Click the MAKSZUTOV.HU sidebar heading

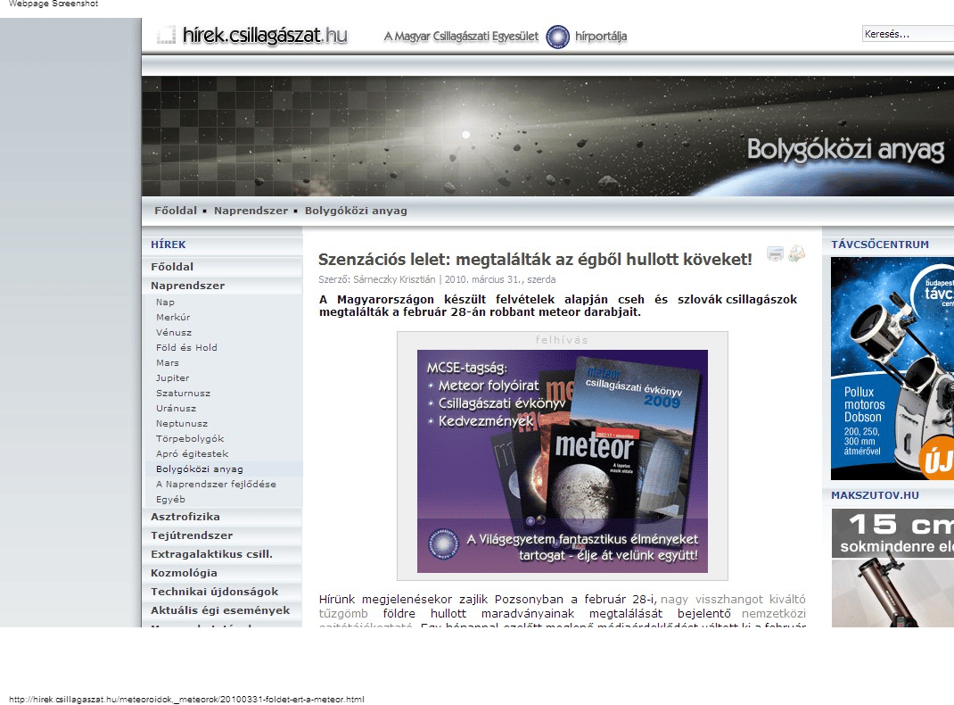(x=875, y=495)
